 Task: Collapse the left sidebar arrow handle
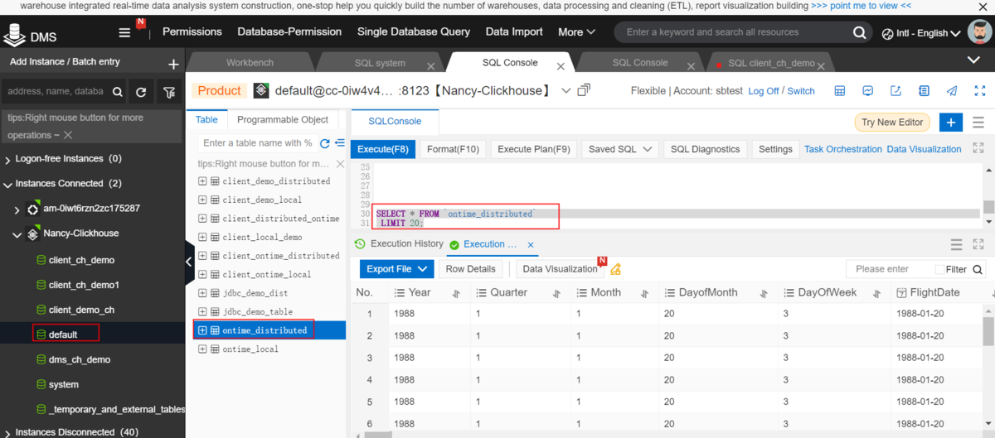(x=189, y=262)
